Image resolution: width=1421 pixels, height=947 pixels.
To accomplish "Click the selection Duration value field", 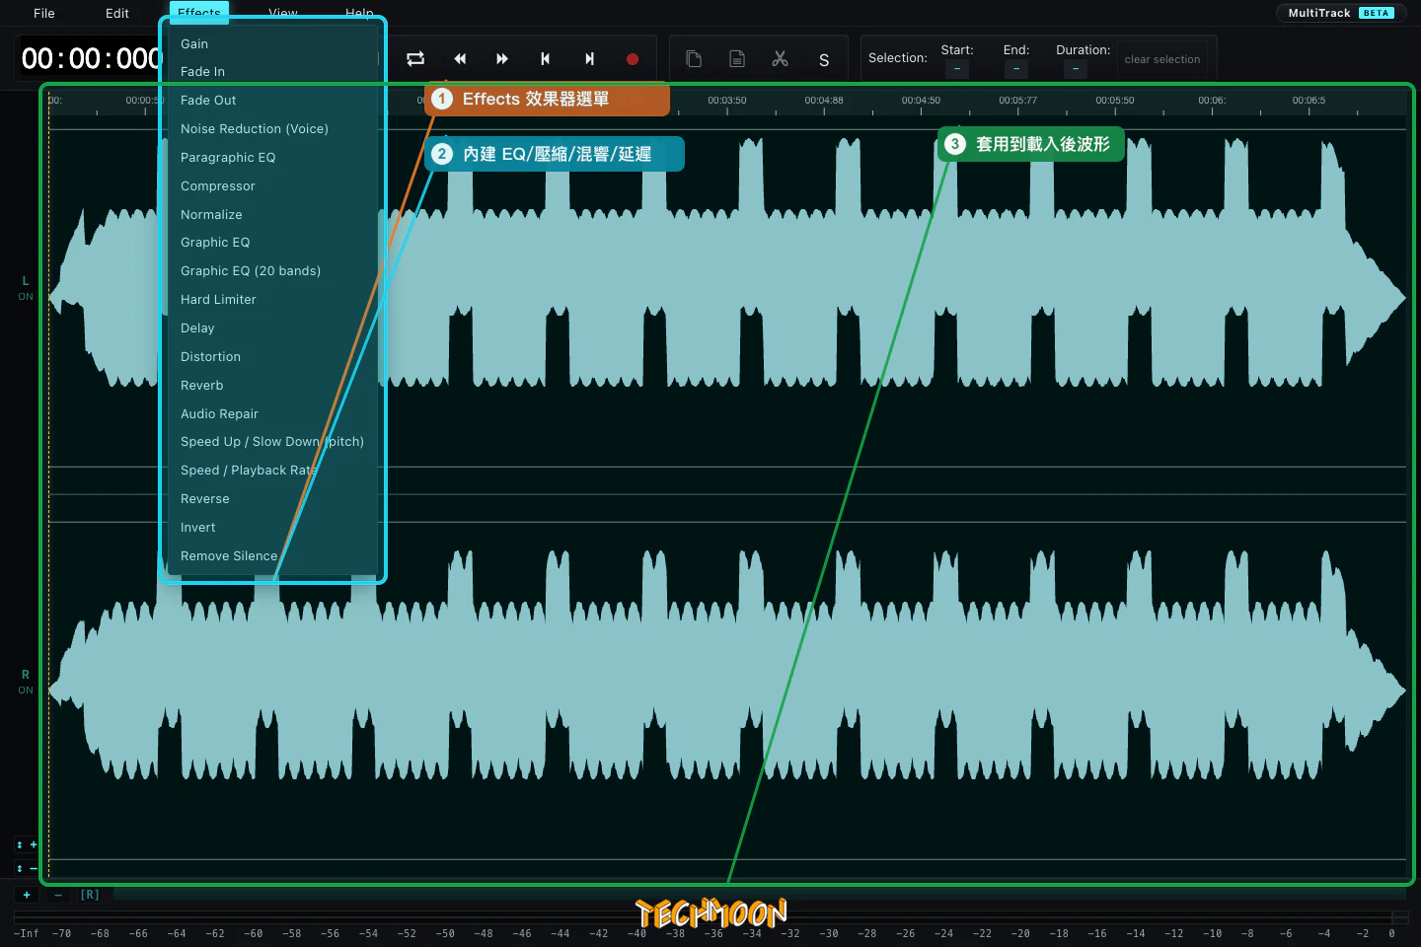I will (x=1076, y=69).
